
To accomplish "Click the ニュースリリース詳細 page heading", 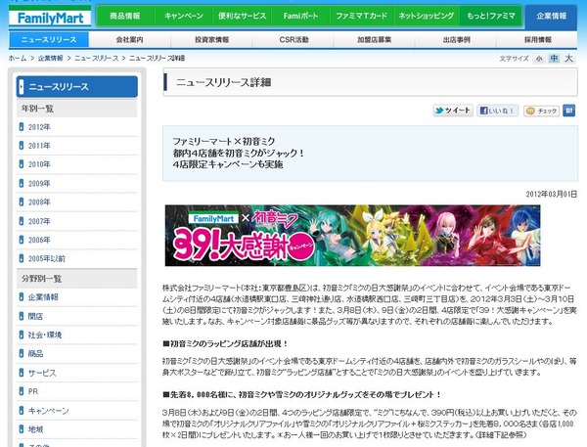I will 223,82.
